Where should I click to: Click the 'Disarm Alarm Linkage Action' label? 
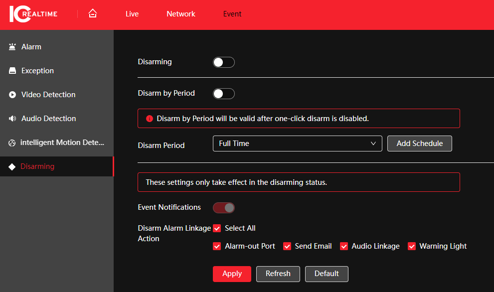click(174, 233)
